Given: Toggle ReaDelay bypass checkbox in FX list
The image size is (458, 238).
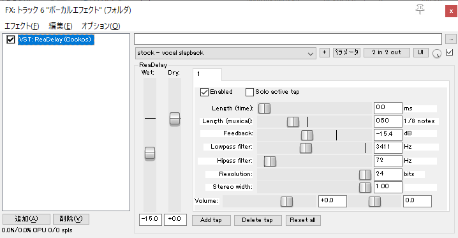Looking at the screenshot, I should pyautogui.click(x=11, y=40).
